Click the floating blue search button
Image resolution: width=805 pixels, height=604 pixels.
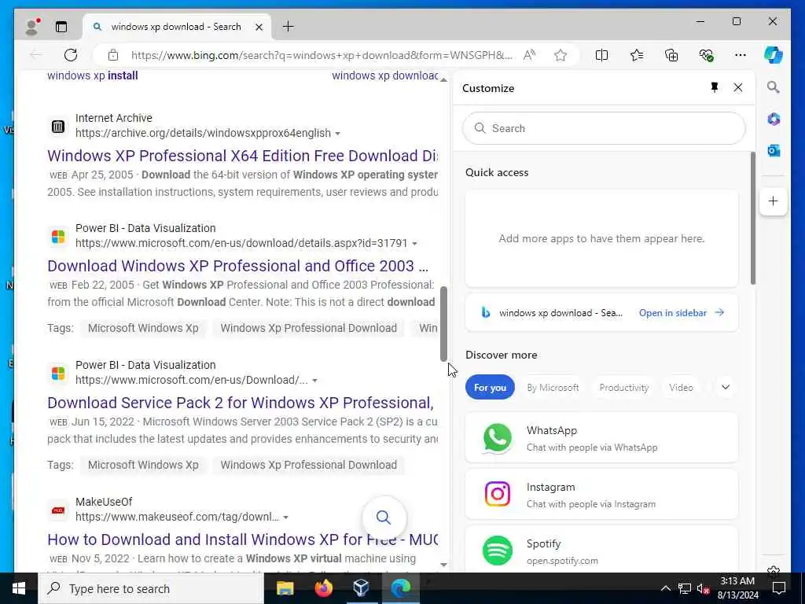[384, 517]
